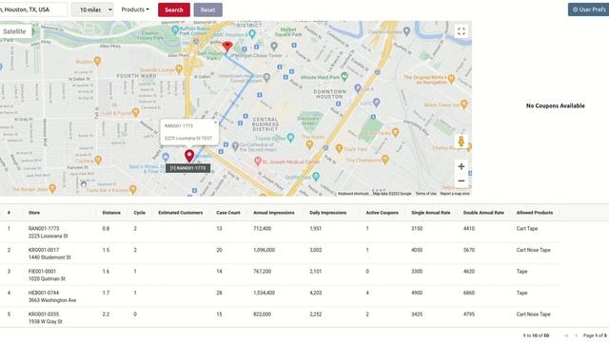
Task: Open the map Terms of Use link
Action: click(425, 194)
